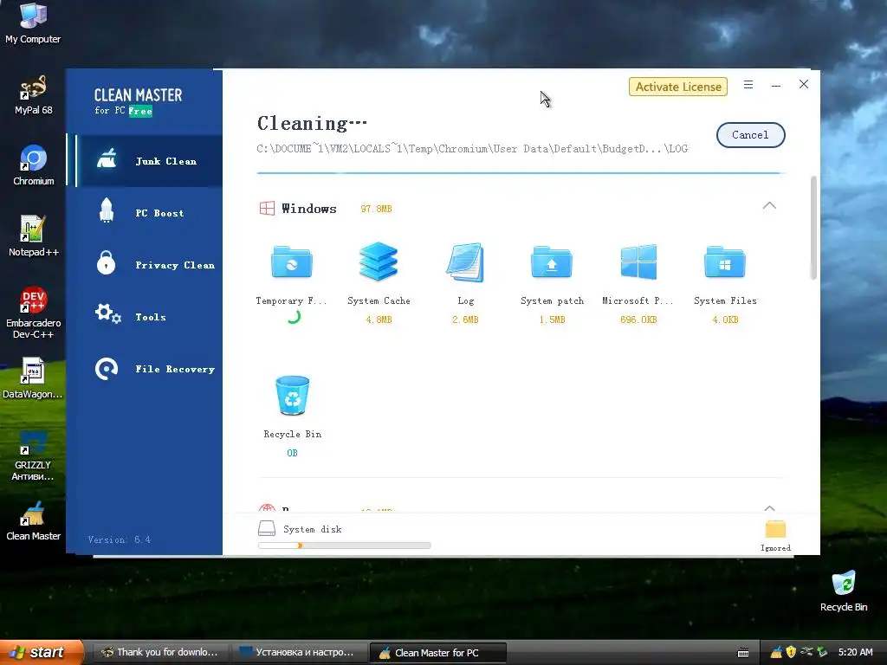887x665 pixels.
Task: Click the security shield tray icon
Action: pos(791,652)
